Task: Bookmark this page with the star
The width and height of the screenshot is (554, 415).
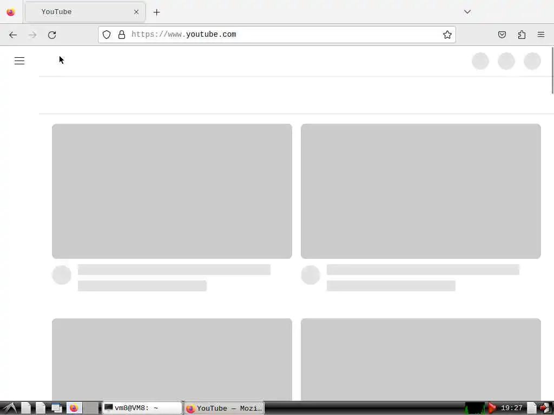Action: click(447, 35)
